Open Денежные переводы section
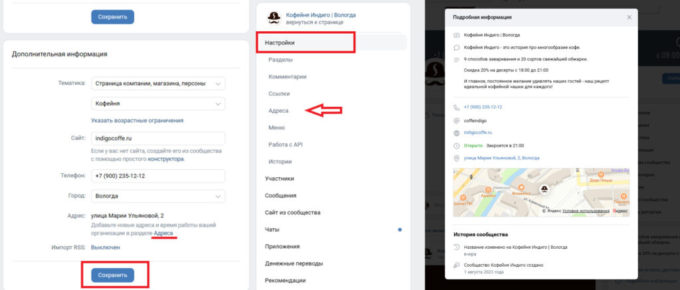 click(x=294, y=263)
